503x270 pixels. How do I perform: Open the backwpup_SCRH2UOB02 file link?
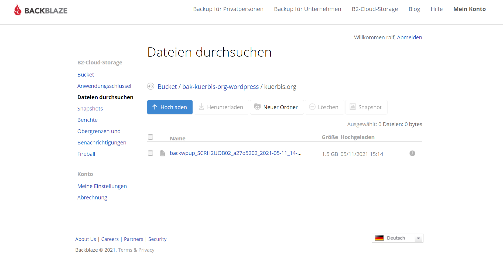(x=235, y=153)
